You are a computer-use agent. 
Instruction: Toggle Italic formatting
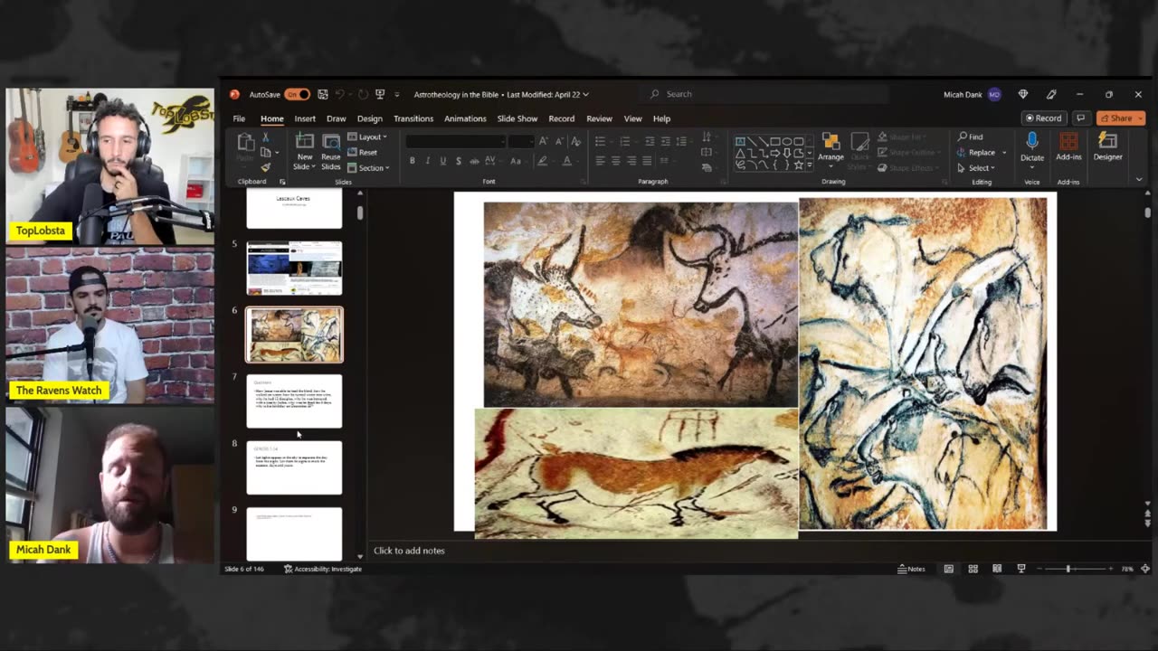coord(427,161)
